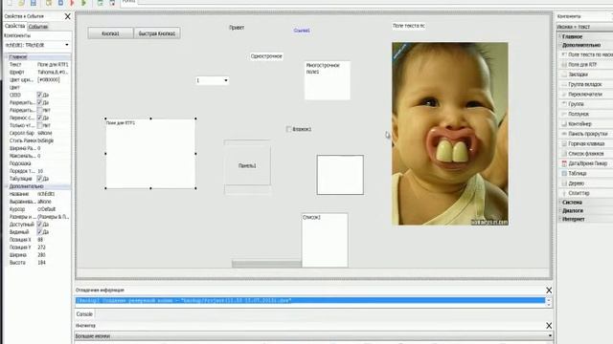Expand the 'Диалоги' component category
The image size is (613, 344).
(560, 210)
